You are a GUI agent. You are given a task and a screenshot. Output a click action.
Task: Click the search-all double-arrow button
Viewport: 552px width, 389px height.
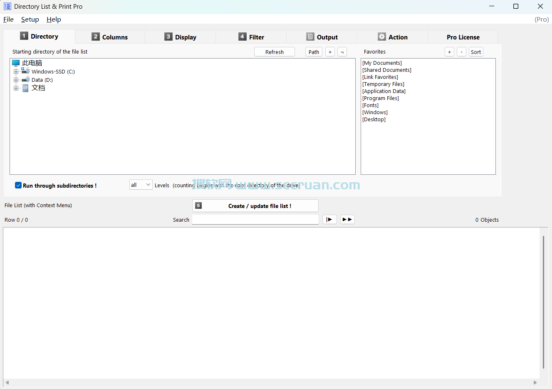tap(347, 219)
